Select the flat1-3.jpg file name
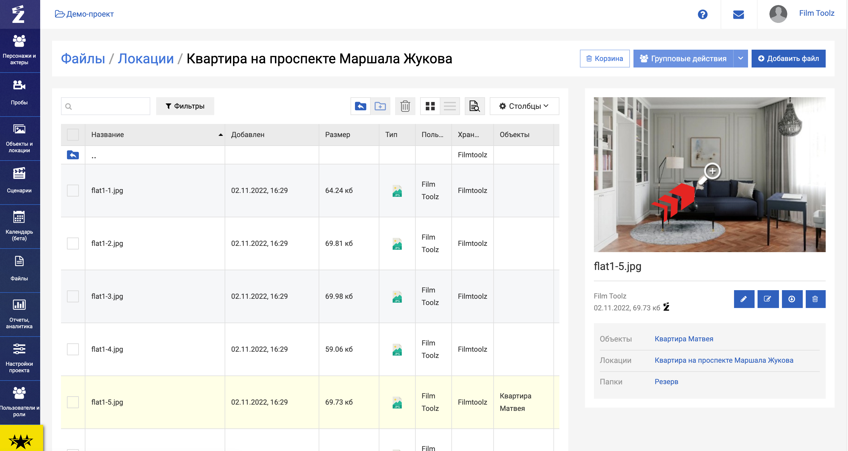 click(107, 297)
